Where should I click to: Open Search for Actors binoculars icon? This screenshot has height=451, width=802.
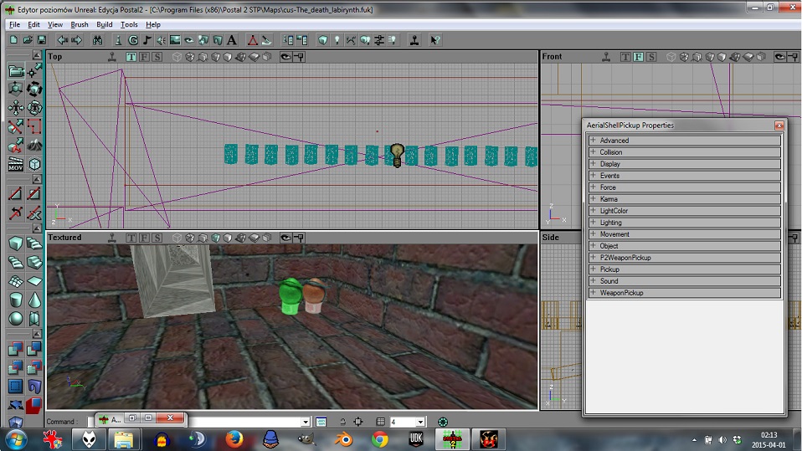[x=97, y=40]
